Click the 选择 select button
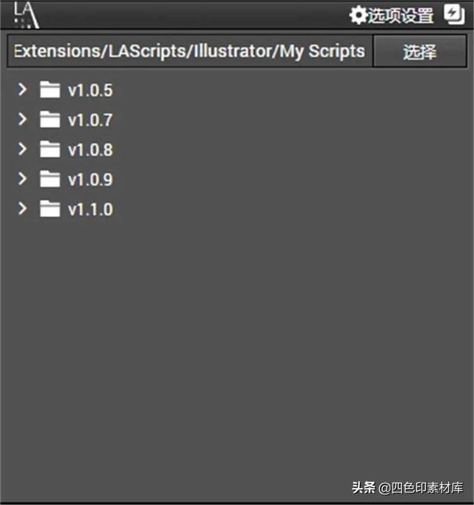 (419, 51)
